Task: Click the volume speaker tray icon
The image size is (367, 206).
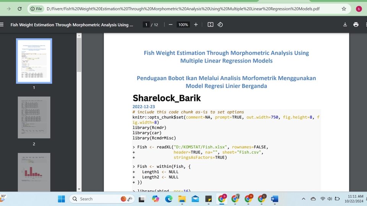Action: [330, 199]
